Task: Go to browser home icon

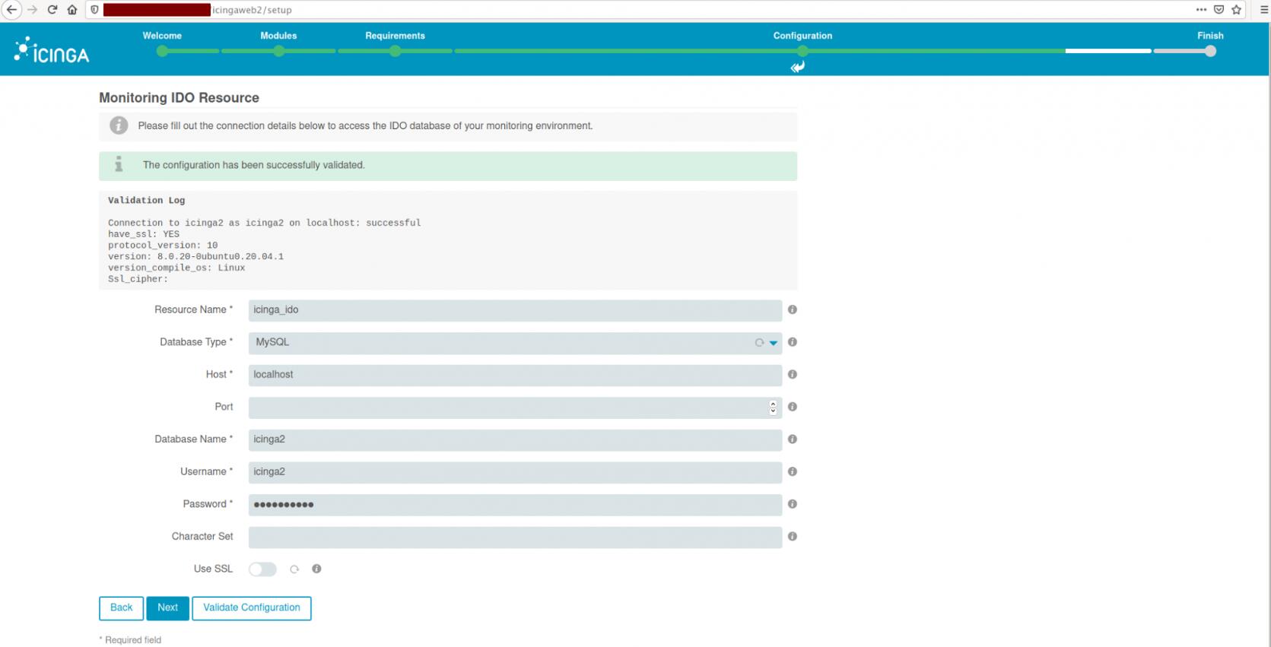Action: pyautogui.click(x=72, y=10)
